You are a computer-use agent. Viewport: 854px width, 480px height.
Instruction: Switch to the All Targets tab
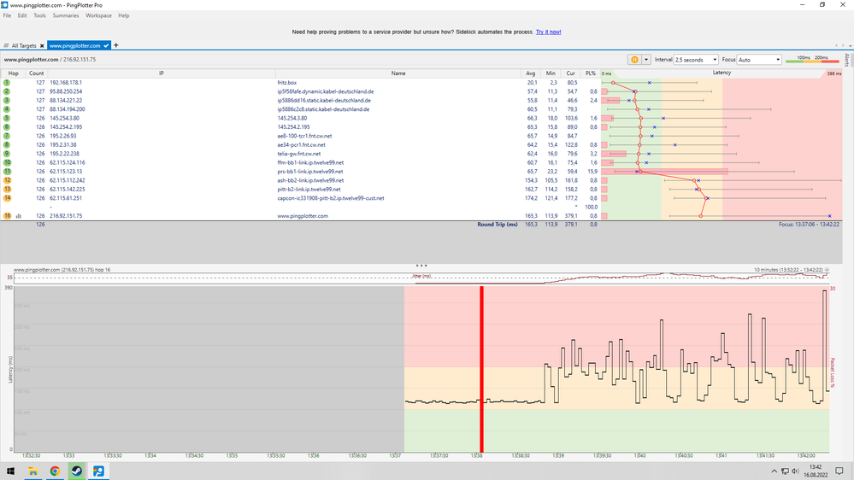click(24, 46)
